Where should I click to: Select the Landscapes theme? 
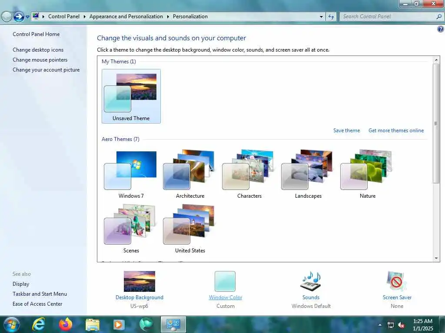pos(308,174)
